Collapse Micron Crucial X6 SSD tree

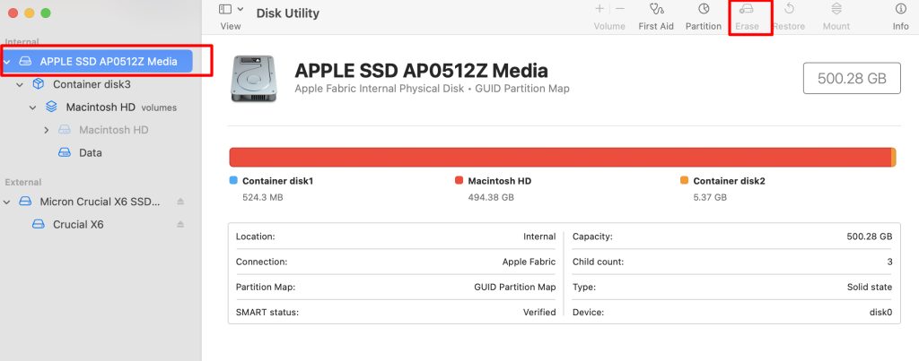pyautogui.click(x=6, y=202)
